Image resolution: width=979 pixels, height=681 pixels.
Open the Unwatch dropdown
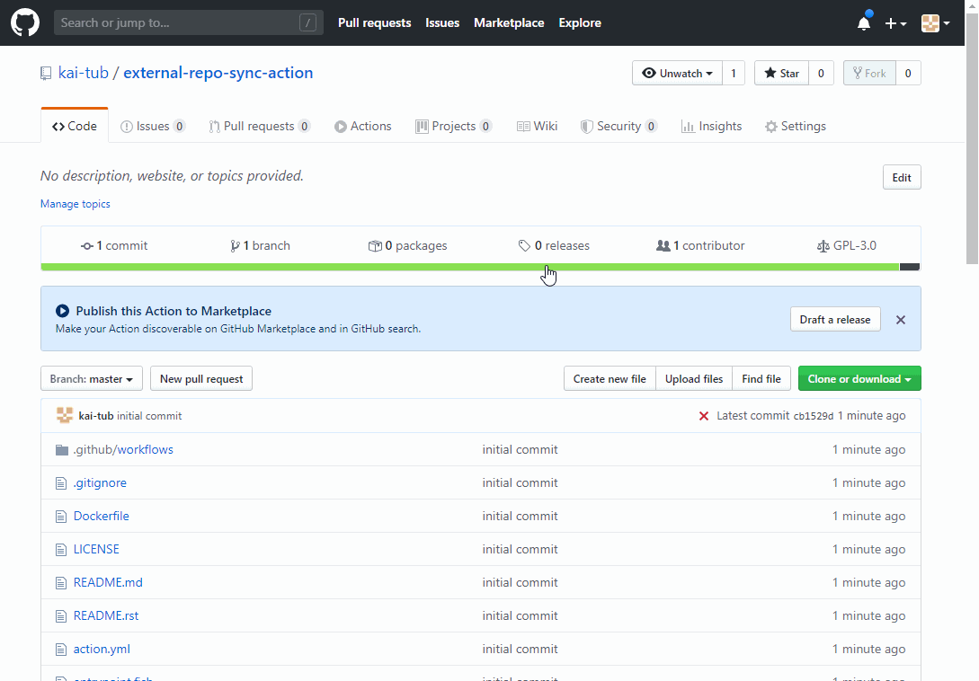pyautogui.click(x=677, y=73)
